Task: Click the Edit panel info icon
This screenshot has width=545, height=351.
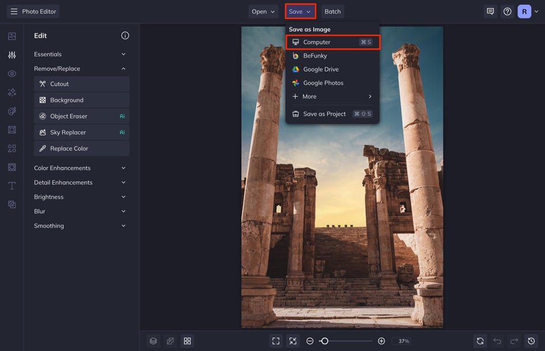Action: 125,35
